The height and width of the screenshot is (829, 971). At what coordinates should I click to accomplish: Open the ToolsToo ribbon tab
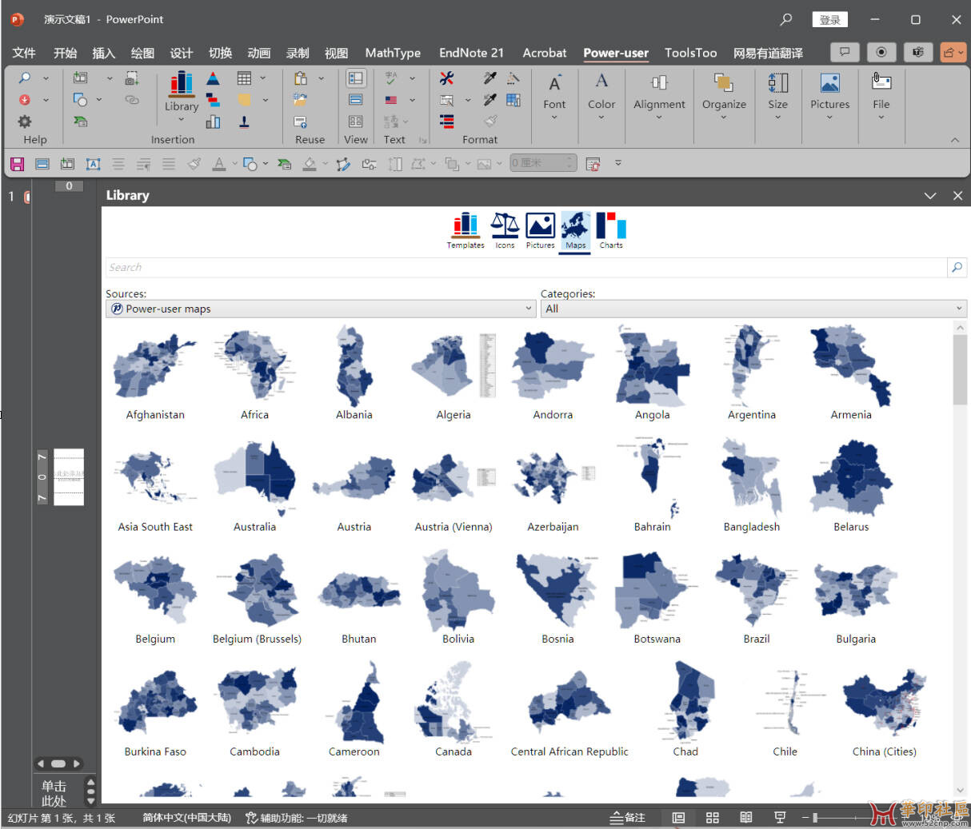coord(690,53)
